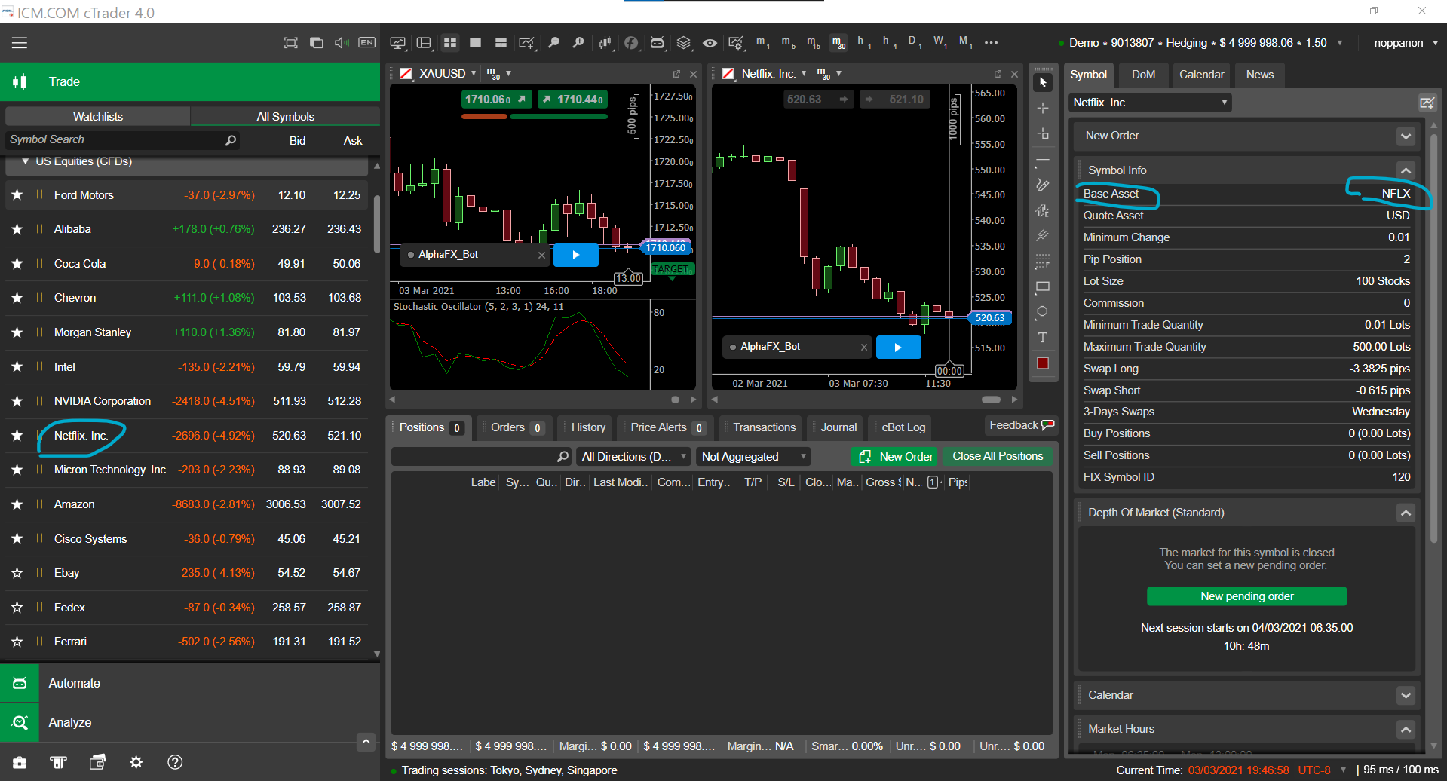This screenshot has width=1447, height=781.
Task: Select the freehand pencil tool
Action: pos(1043,185)
